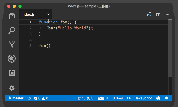This screenshot has height=107, width=178.
Task: Change language mode from JavaScript
Action: coord(143,98)
